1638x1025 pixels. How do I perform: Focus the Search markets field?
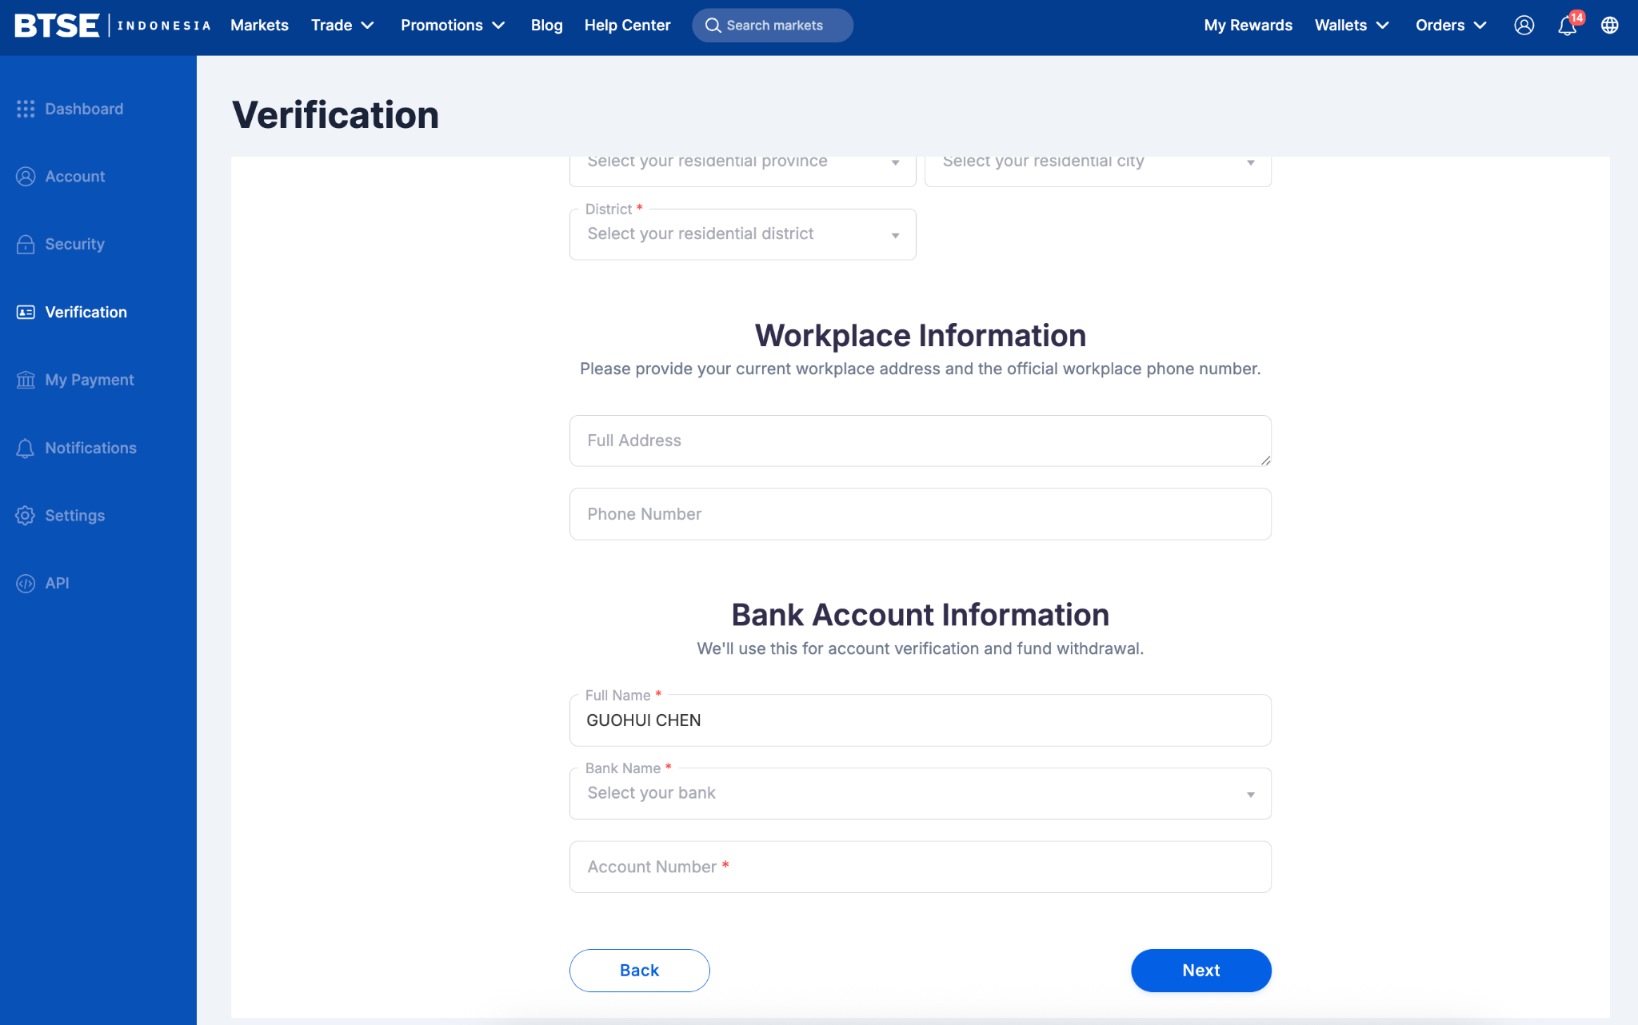pyautogui.click(x=773, y=26)
